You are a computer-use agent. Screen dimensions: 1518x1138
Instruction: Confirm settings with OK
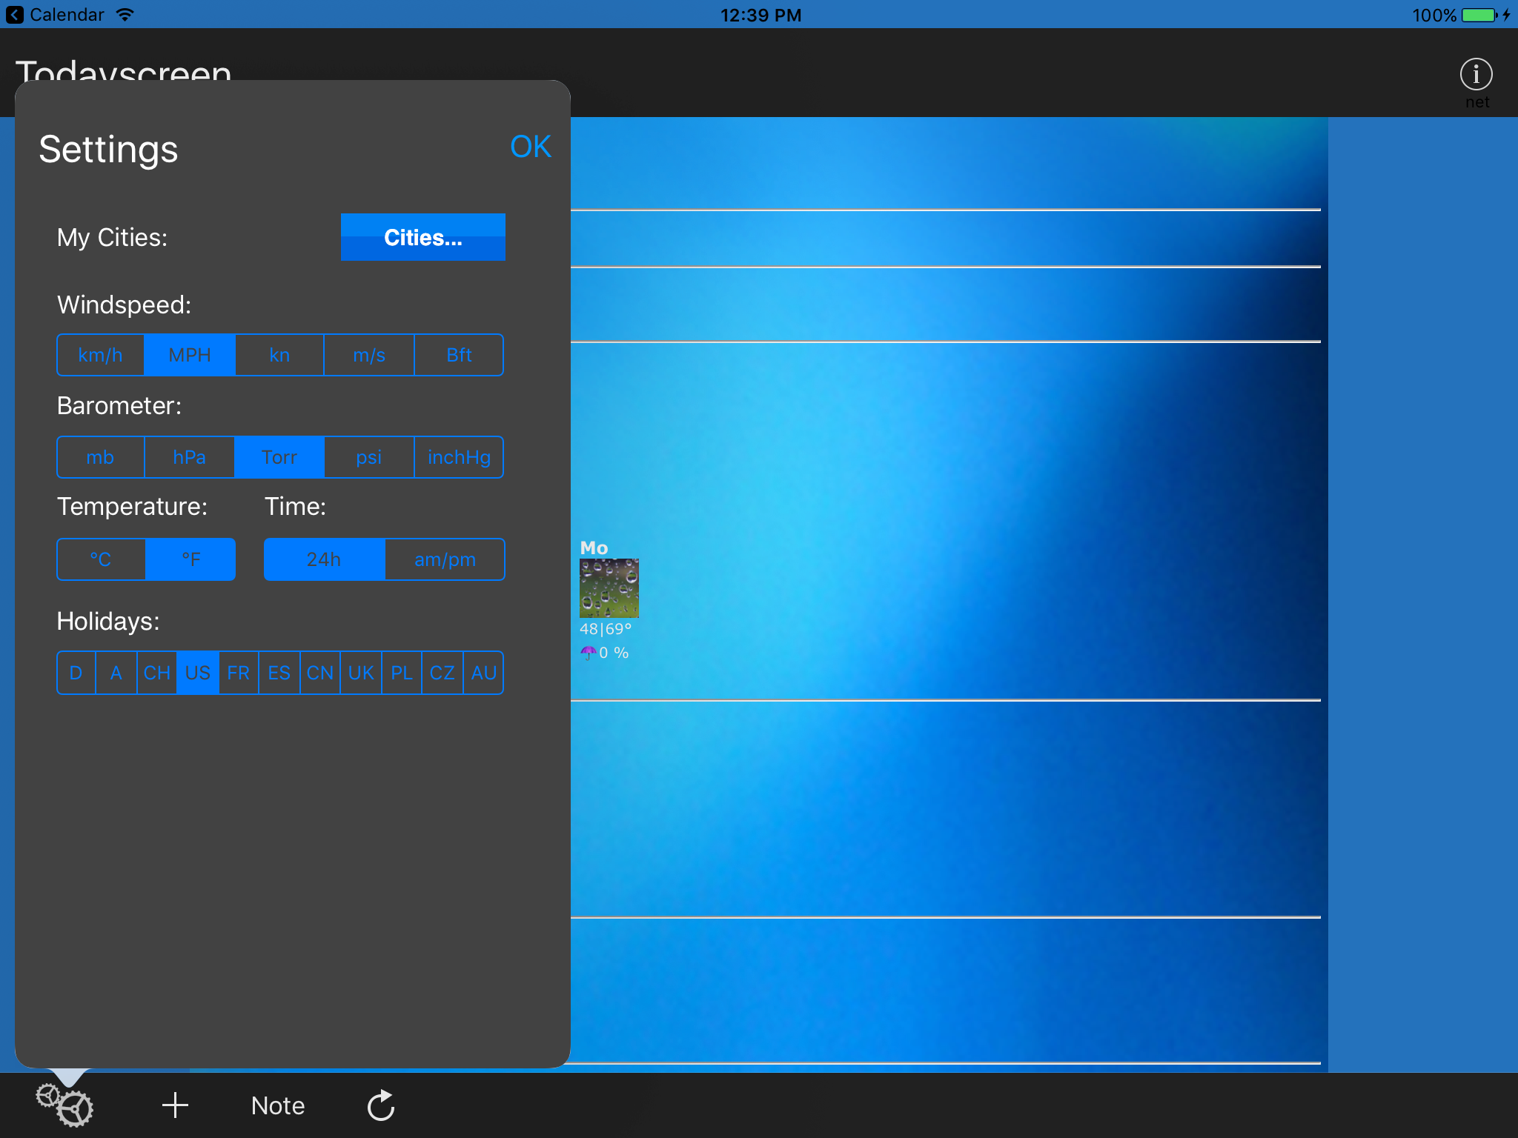[x=530, y=147]
